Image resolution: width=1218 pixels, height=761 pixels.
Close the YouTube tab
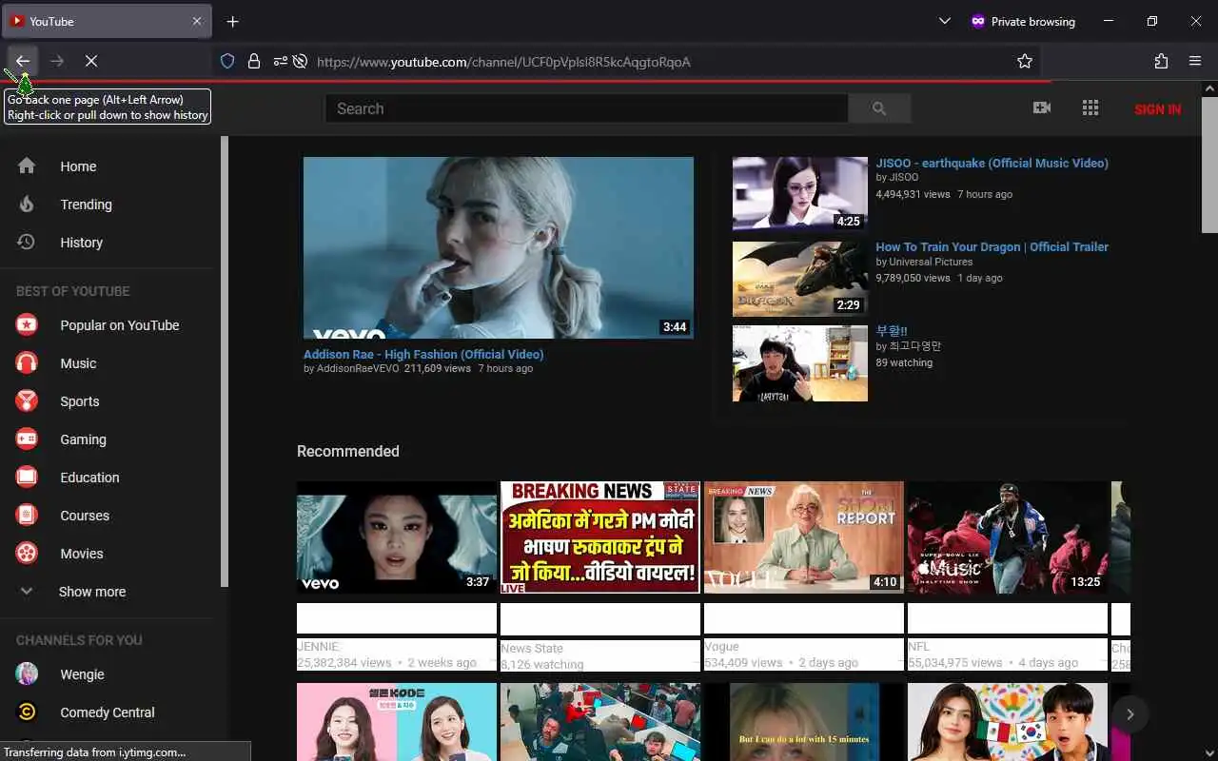coord(197,21)
